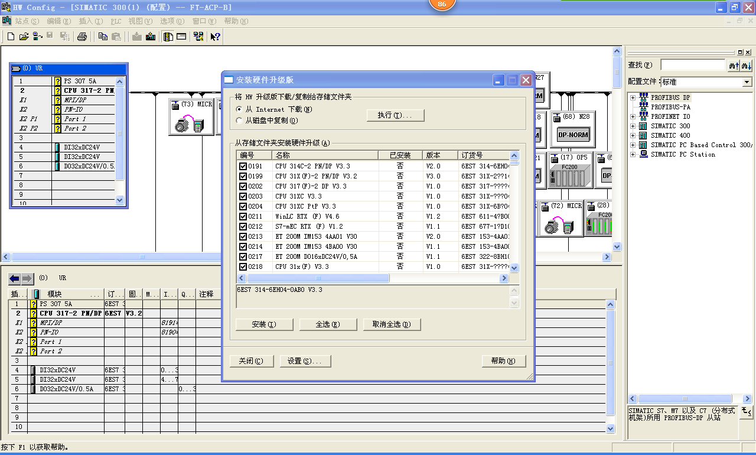
Task: Uncheck update 0213 ET 200M IM153 4AA01
Action: point(243,236)
